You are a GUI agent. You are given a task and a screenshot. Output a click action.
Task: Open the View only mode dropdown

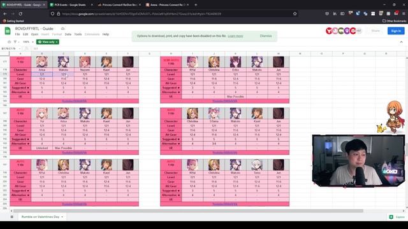pos(48,42)
